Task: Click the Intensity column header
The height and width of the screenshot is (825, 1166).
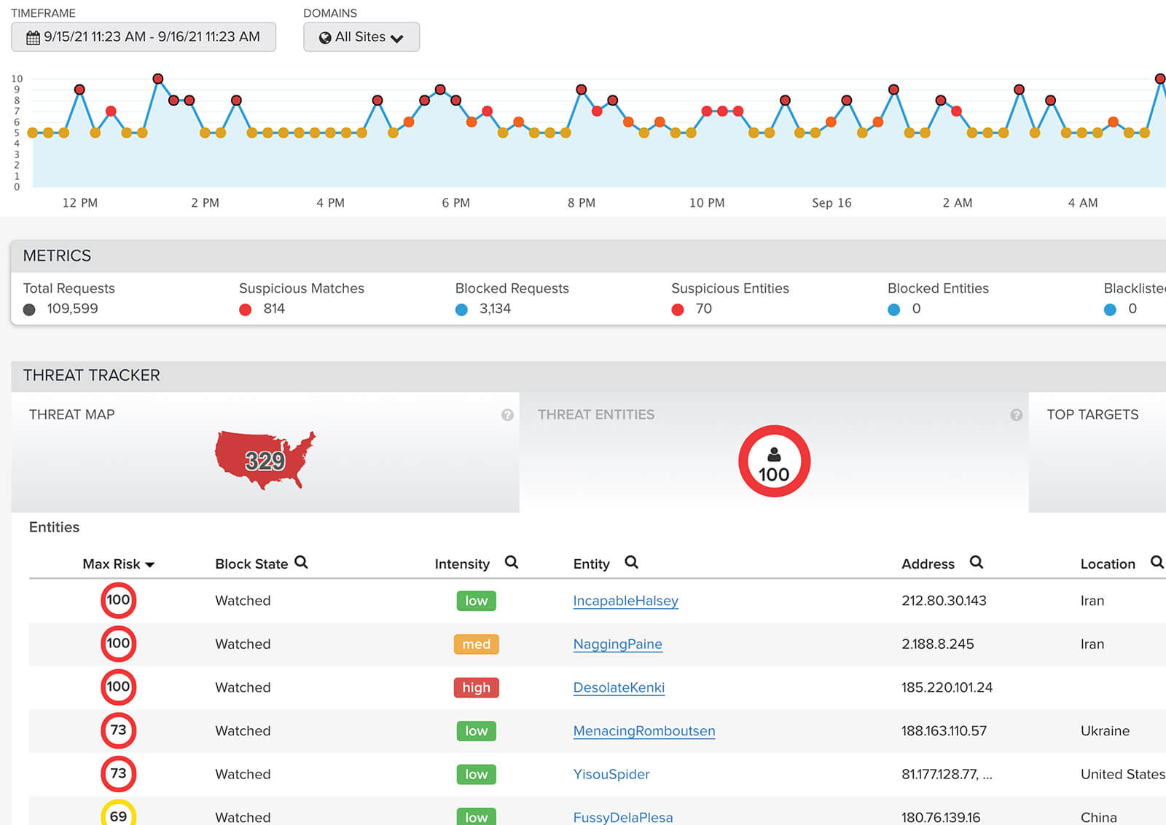Action: click(x=462, y=564)
